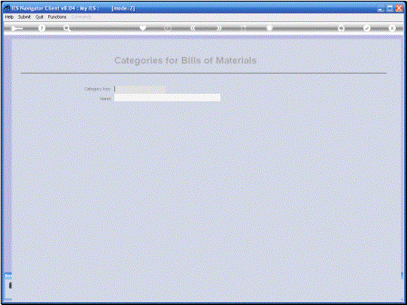Open the Submit menu
Screen dimensions: 407x305
(24, 17)
